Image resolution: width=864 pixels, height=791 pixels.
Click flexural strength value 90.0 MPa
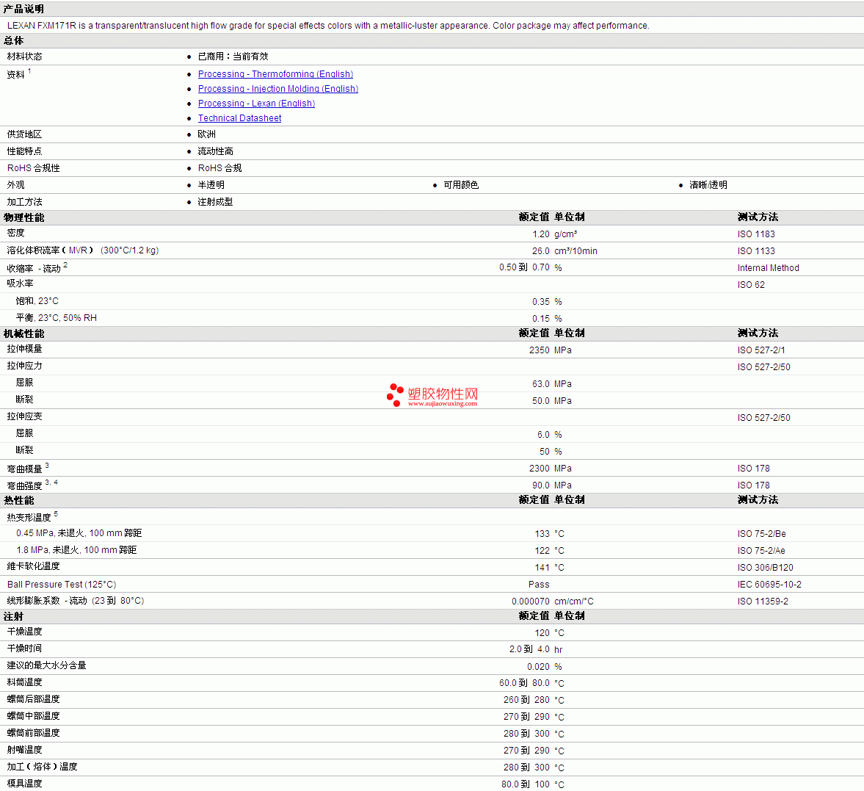coord(551,485)
